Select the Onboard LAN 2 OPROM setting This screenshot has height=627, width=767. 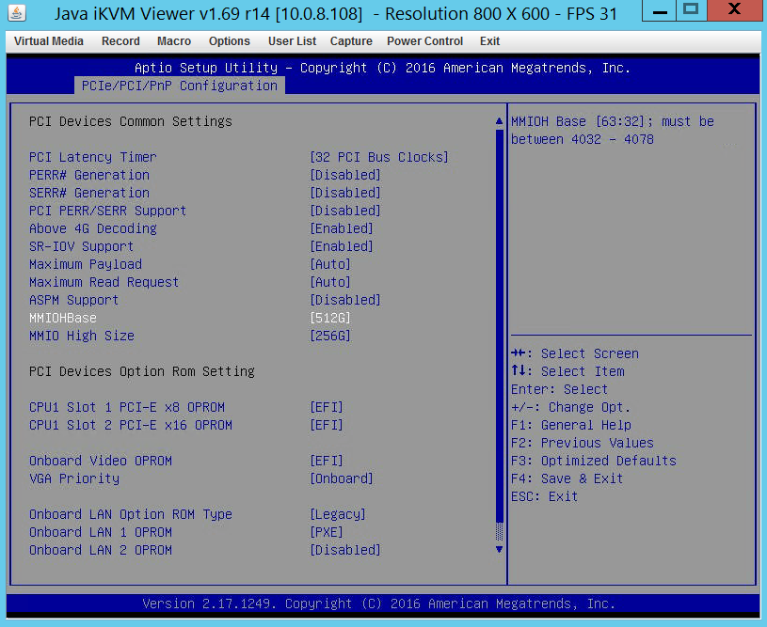point(101,550)
